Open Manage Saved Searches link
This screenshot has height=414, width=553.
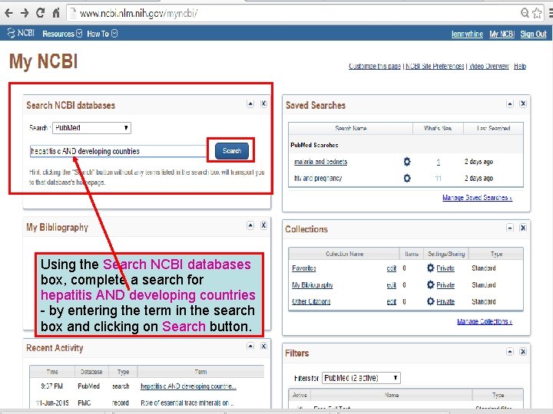point(477,198)
